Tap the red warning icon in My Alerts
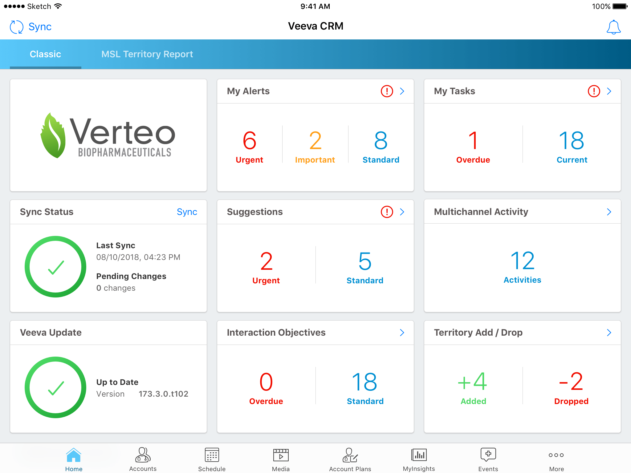Image resolution: width=631 pixels, height=473 pixels. click(x=387, y=91)
